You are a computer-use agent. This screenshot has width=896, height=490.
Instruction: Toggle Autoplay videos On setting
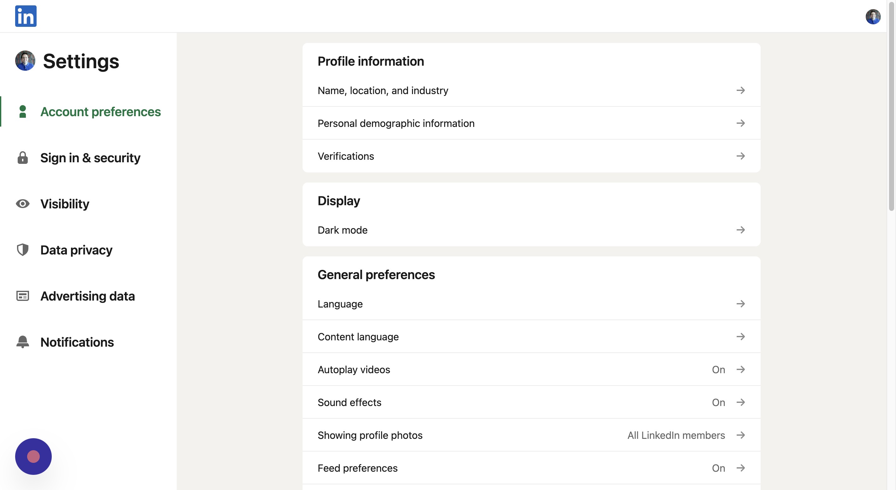tap(718, 370)
